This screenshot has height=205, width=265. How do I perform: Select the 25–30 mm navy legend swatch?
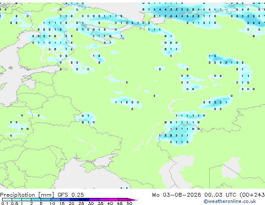(84, 200)
